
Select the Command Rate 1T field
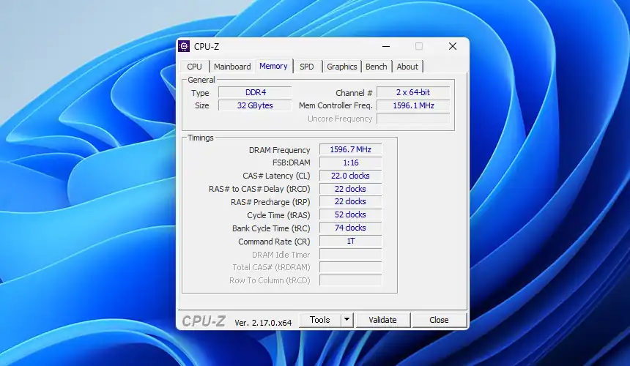tap(350, 242)
